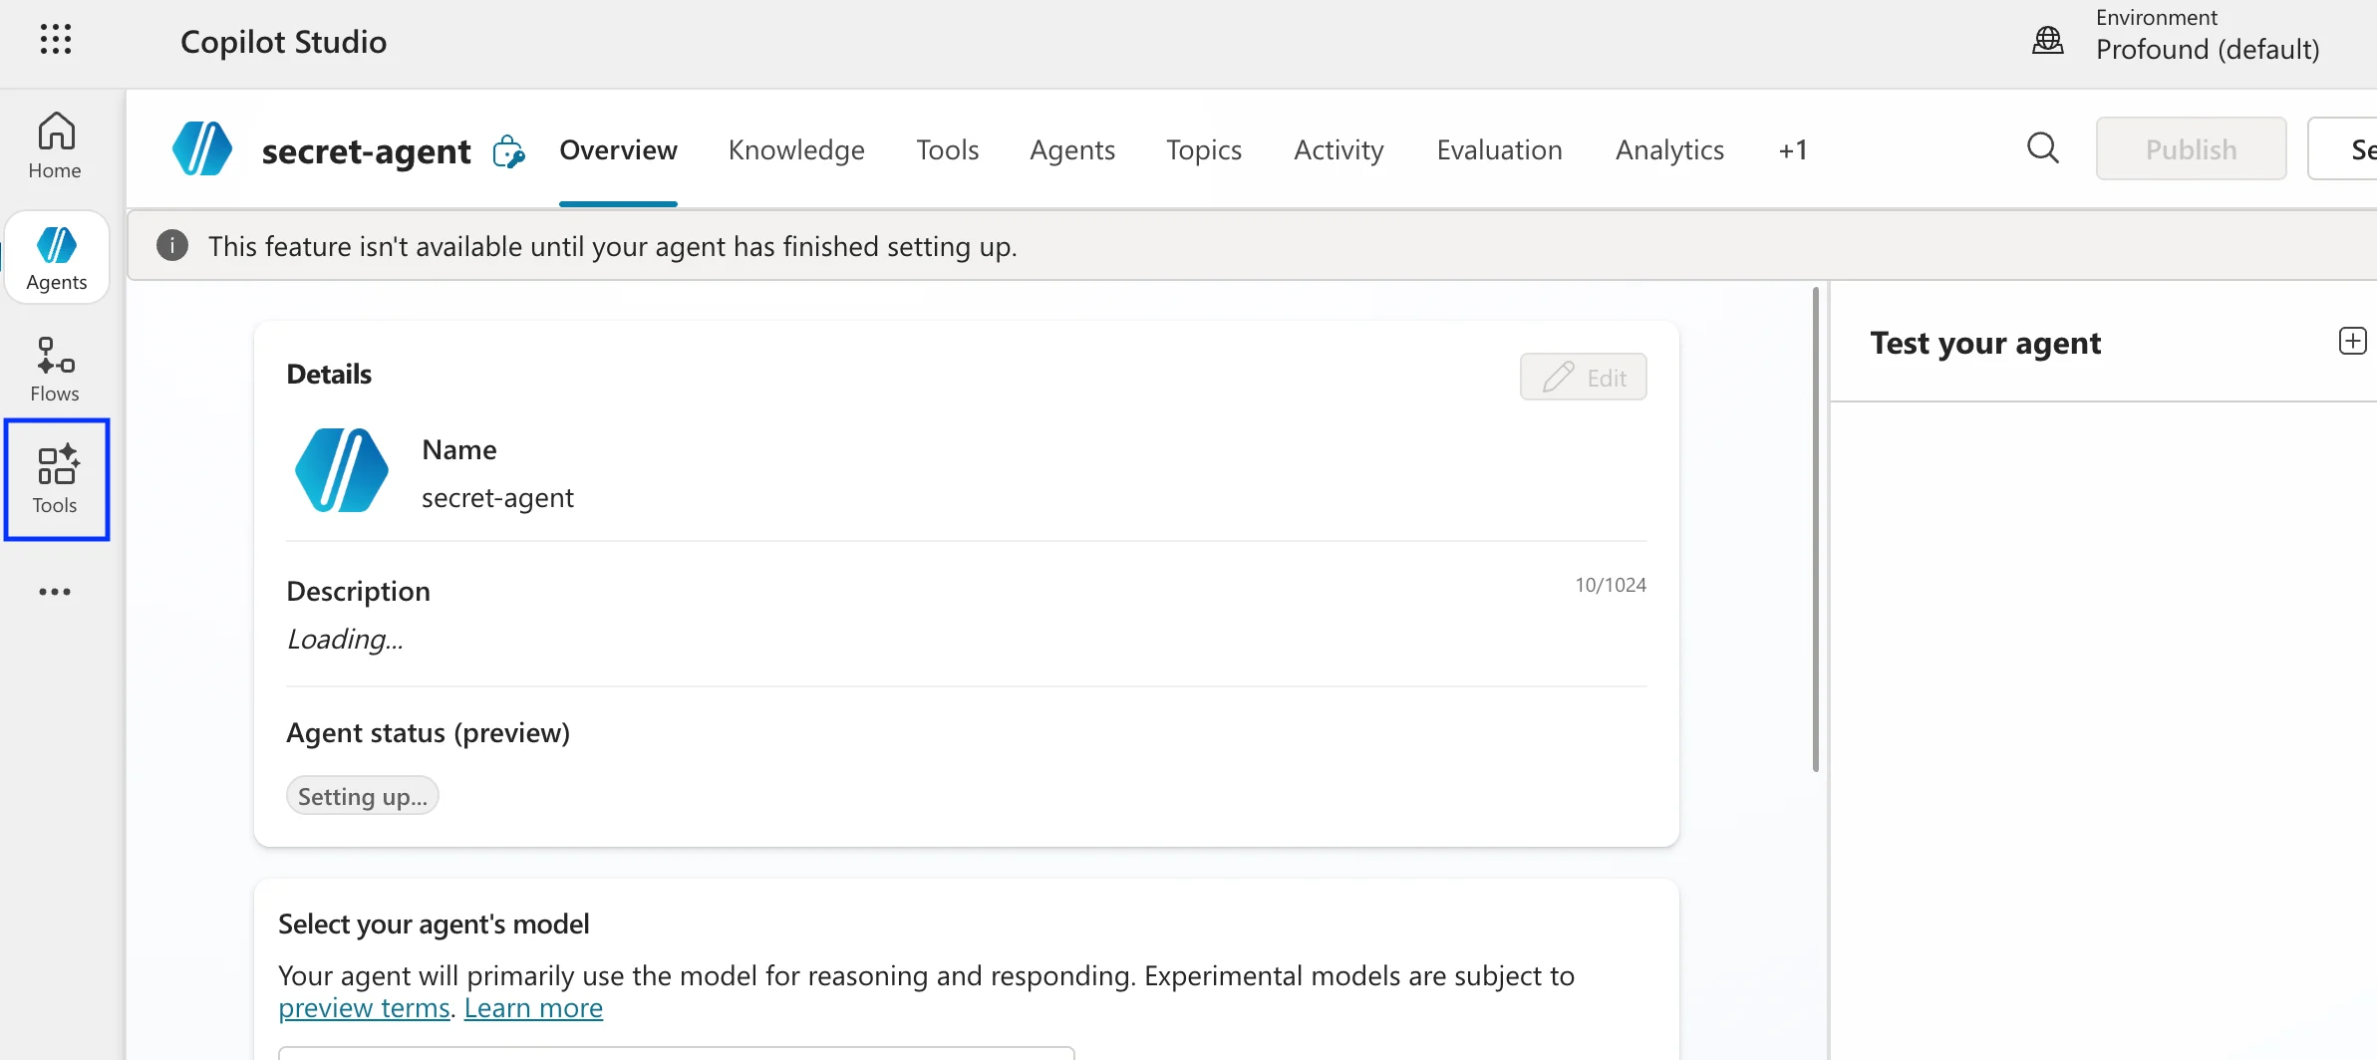This screenshot has width=2377, height=1060.
Task: Switch to the Knowledge tab
Action: tap(796, 149)
